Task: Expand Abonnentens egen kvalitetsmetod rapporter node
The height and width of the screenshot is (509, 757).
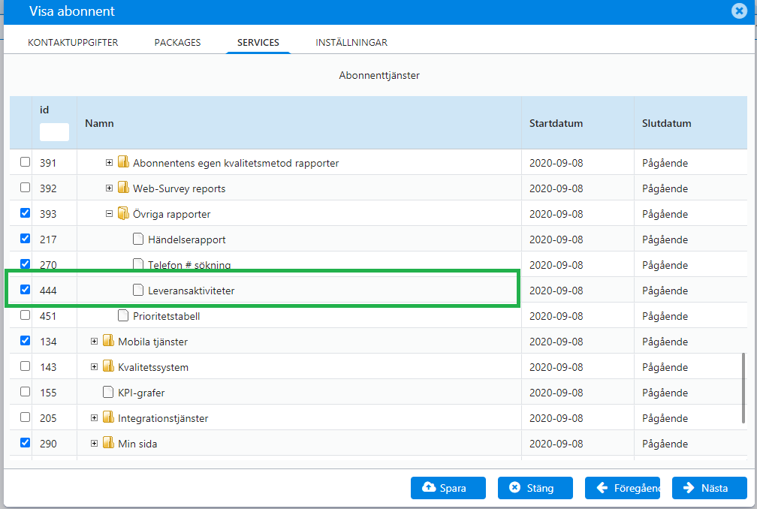Action: click(x=109, y=163)
